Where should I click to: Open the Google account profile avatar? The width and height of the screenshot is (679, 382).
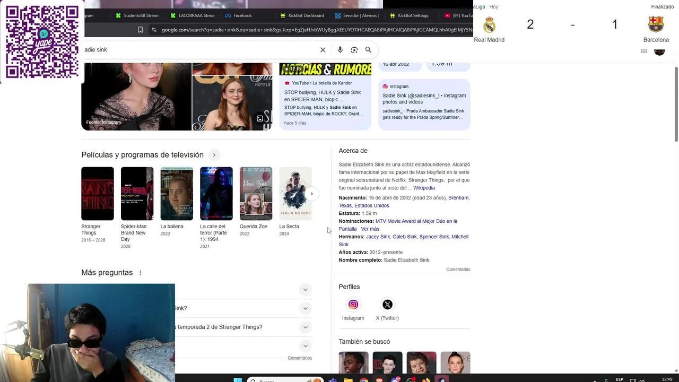[x=659, y=51]
